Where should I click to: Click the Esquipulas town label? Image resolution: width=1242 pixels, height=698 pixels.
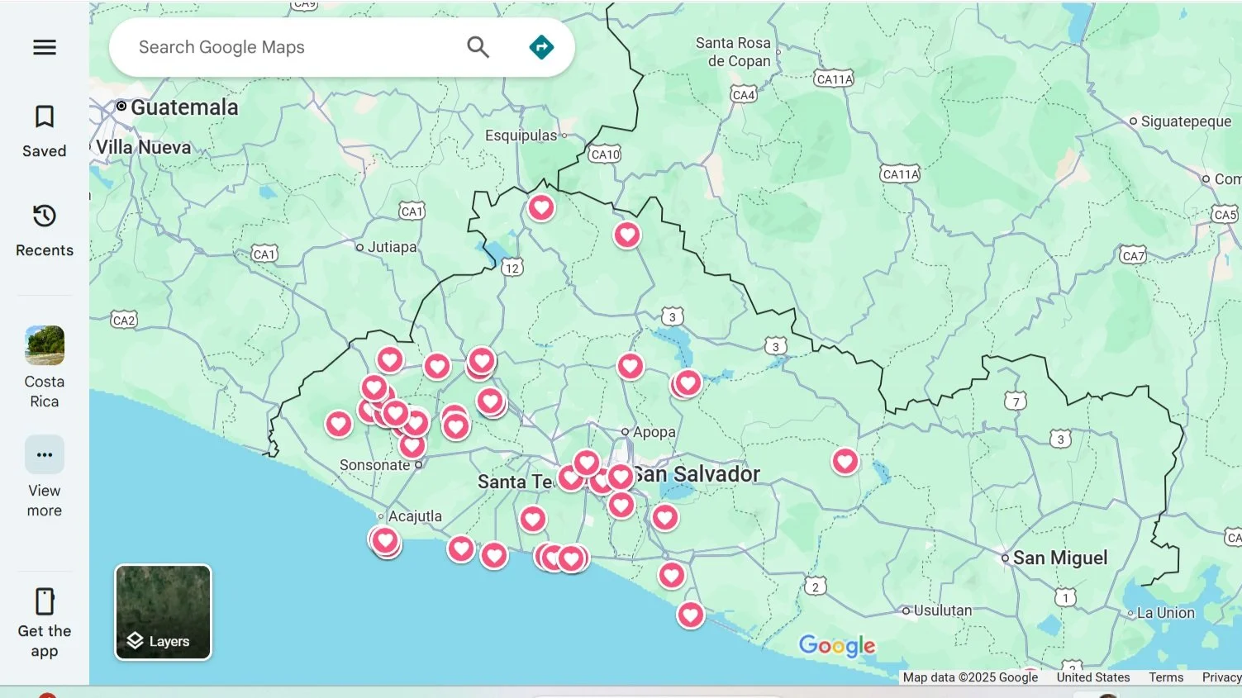[521, 135]
